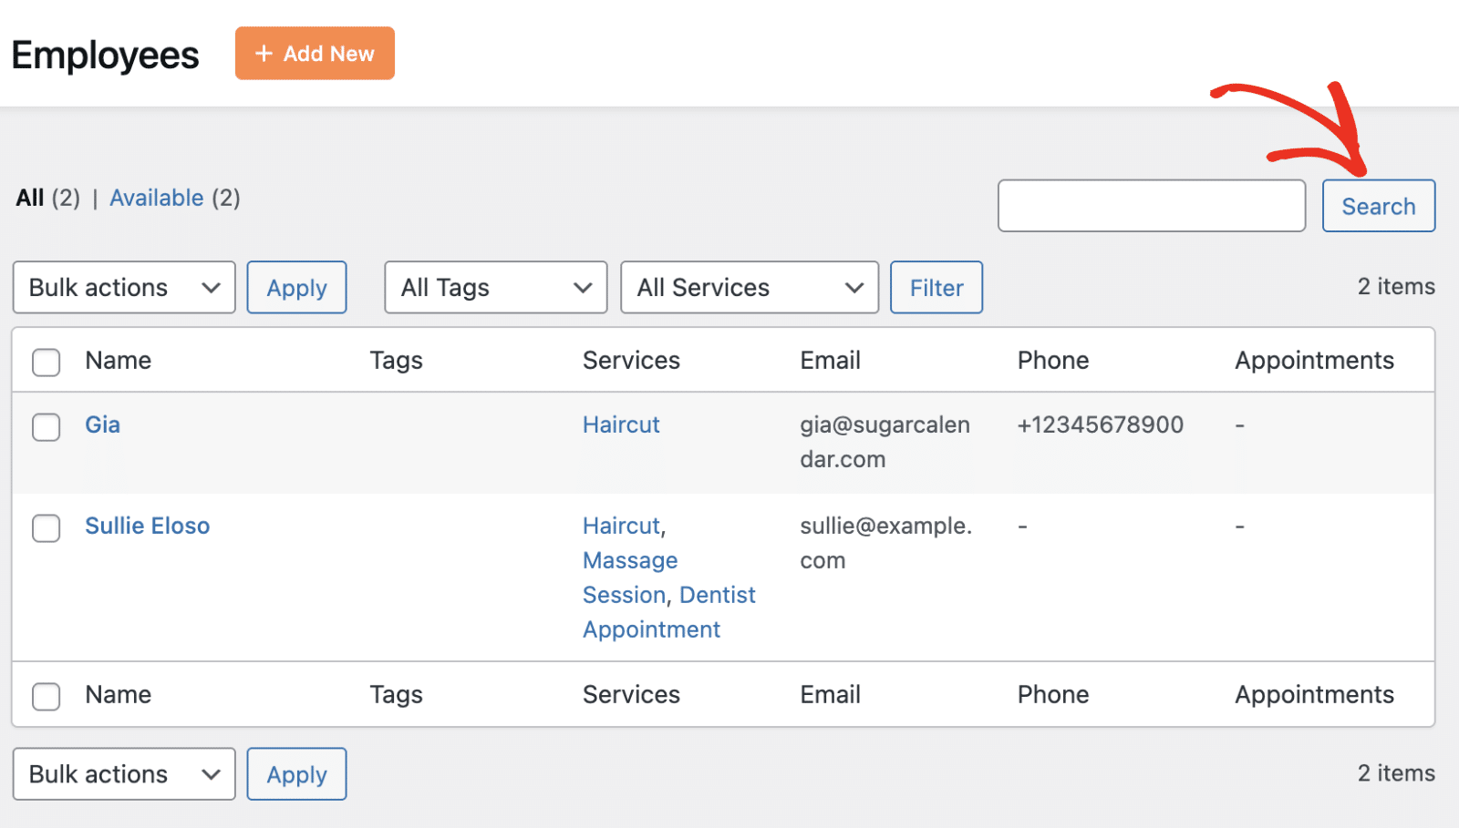
Task: Open the All Tags dropdown
Action: [495, 287]
